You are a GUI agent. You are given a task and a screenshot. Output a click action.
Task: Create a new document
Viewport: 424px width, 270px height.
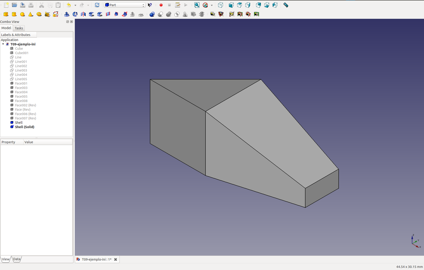tap(6, 5)
